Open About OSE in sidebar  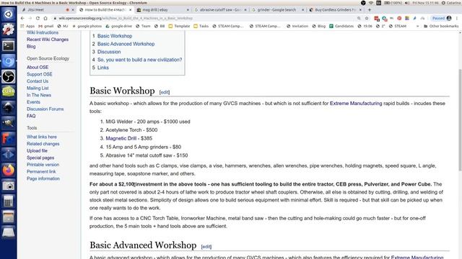coord(38,67)
